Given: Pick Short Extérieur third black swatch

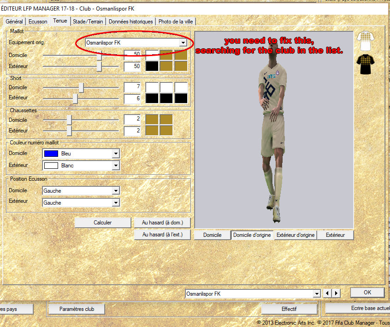Looking at the screenshot, I should 181,98.
